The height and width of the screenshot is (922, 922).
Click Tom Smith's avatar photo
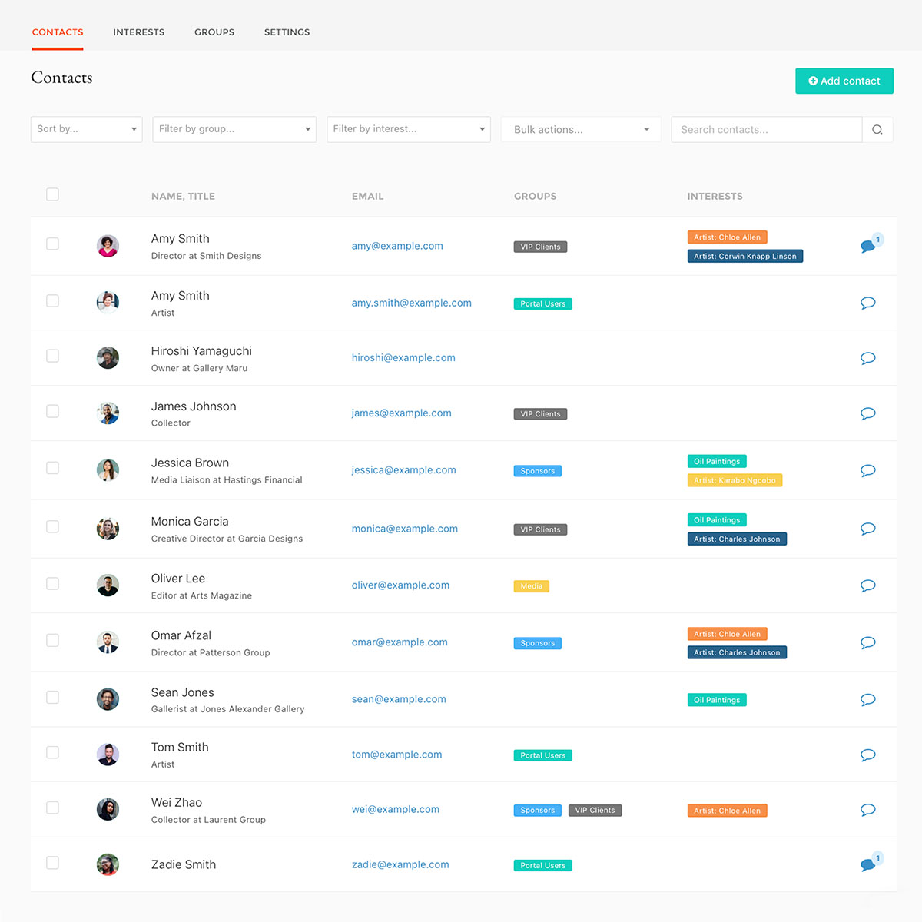(108, 755)
